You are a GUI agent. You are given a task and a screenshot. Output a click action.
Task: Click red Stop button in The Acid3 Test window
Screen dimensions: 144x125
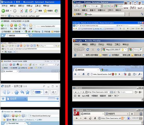(13, 116)
